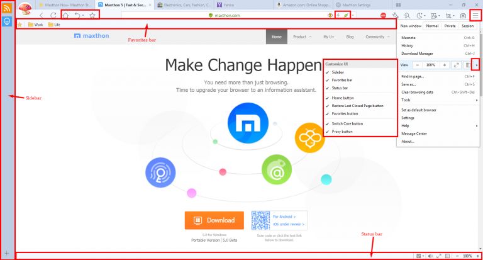Zoom in with status bar plus button
The image size is (483, 260).
[x=478, y=256]
